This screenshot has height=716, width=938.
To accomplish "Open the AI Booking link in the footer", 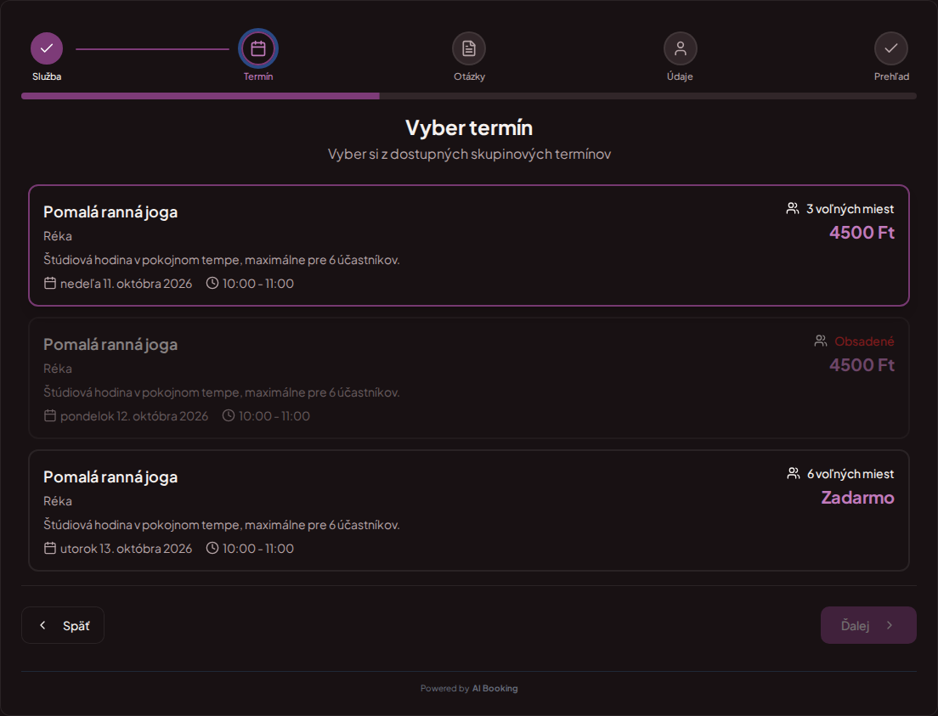I will pos(495,689).
